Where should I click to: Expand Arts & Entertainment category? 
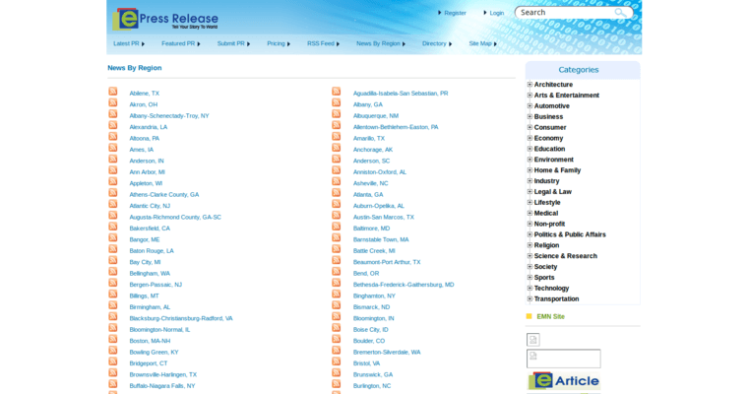[x=530, y=95]
